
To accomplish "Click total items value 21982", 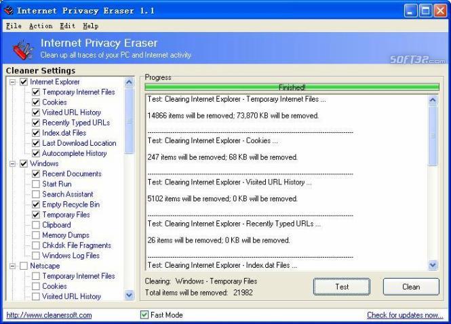I will point(243,293).
